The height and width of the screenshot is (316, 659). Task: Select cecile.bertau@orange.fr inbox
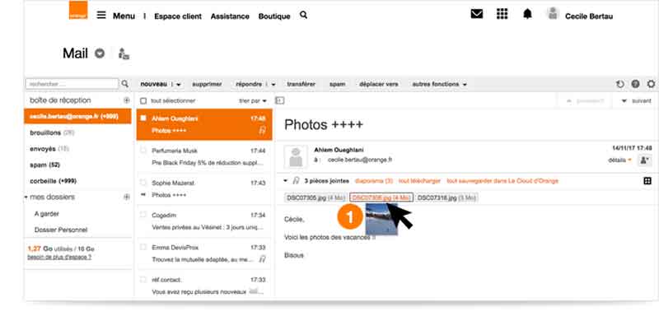(77, 116)
